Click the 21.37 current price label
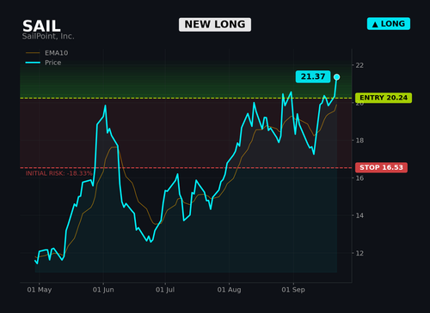This screenshot has width=430, height=313. tap(313, 76)
